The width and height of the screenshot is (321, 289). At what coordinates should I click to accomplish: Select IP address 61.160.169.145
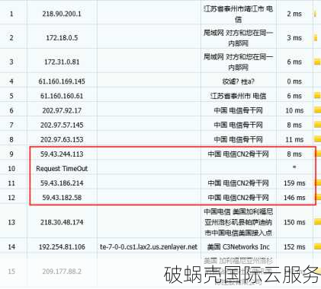(x=62, y=81)
